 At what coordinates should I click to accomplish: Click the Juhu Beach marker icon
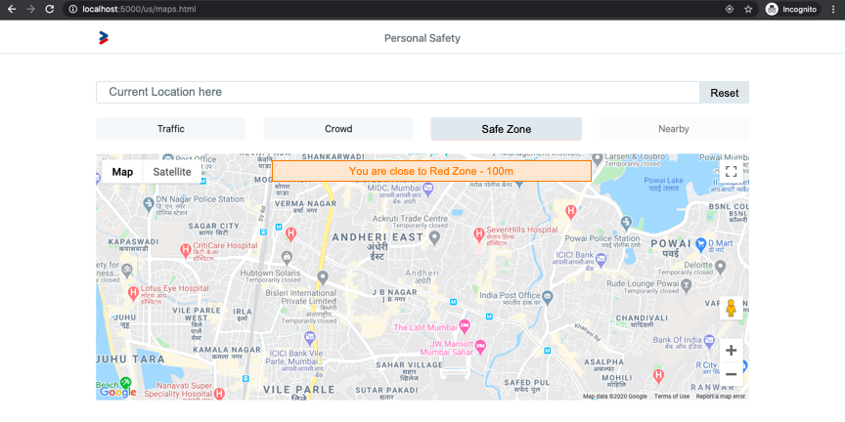[x=125, y=383]
